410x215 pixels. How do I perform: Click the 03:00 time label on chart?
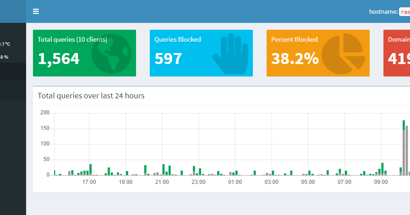coord(271,182)
